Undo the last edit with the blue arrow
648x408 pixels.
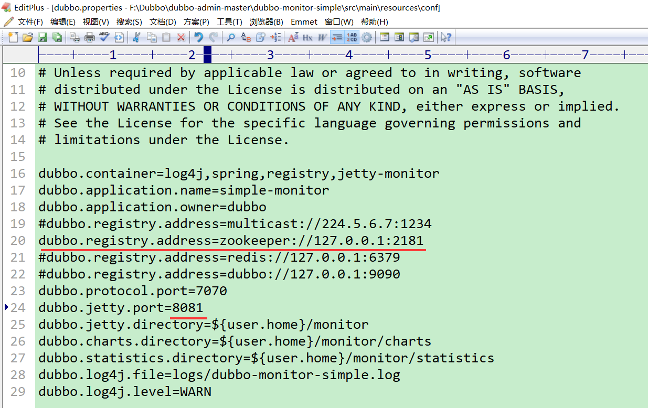tap(199, 37)
